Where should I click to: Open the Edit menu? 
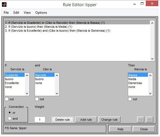tap(16, 13)
